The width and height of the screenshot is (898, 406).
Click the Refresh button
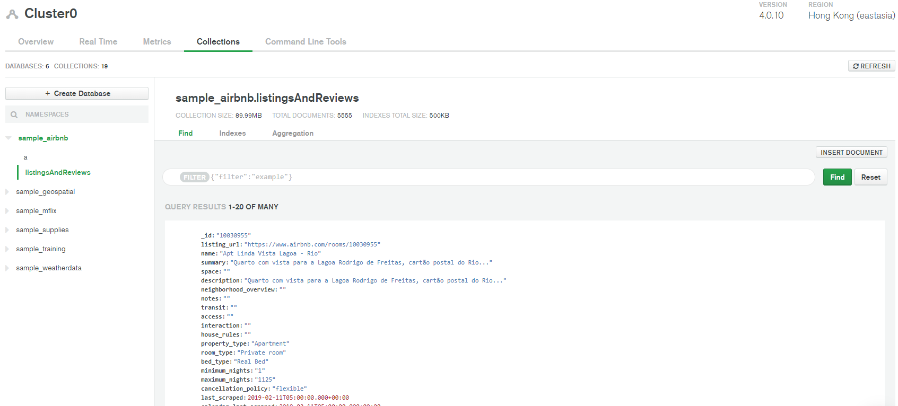click(x=871, y=66)
